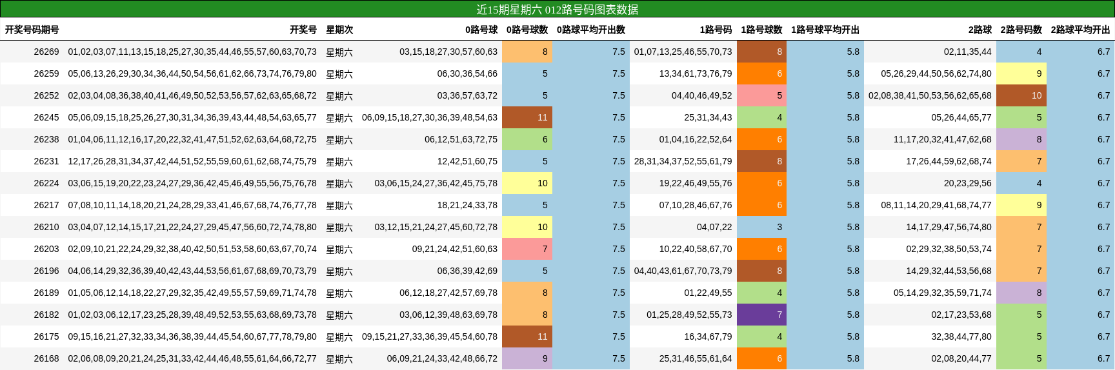The width and height of the screenshot is (1115, 370).
Task: Select 1路号球数 value 3 in row 26210
Action: (x=761, y=227)
